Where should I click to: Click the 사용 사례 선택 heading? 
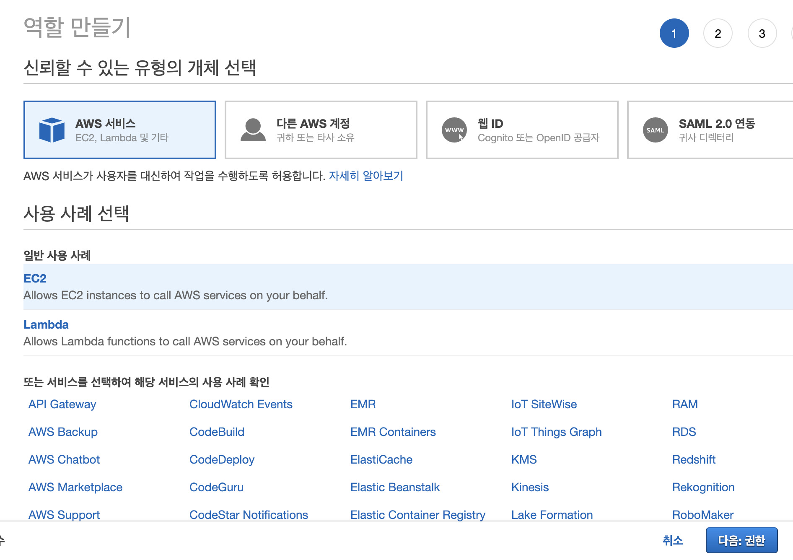coord(76,213)
